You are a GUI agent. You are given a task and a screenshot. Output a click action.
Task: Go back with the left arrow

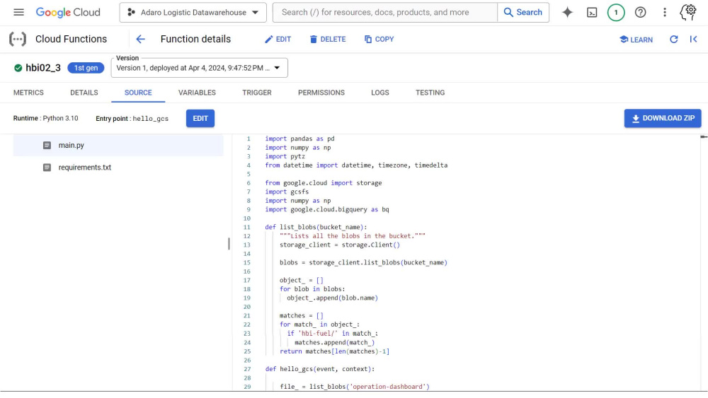point(140,39)
